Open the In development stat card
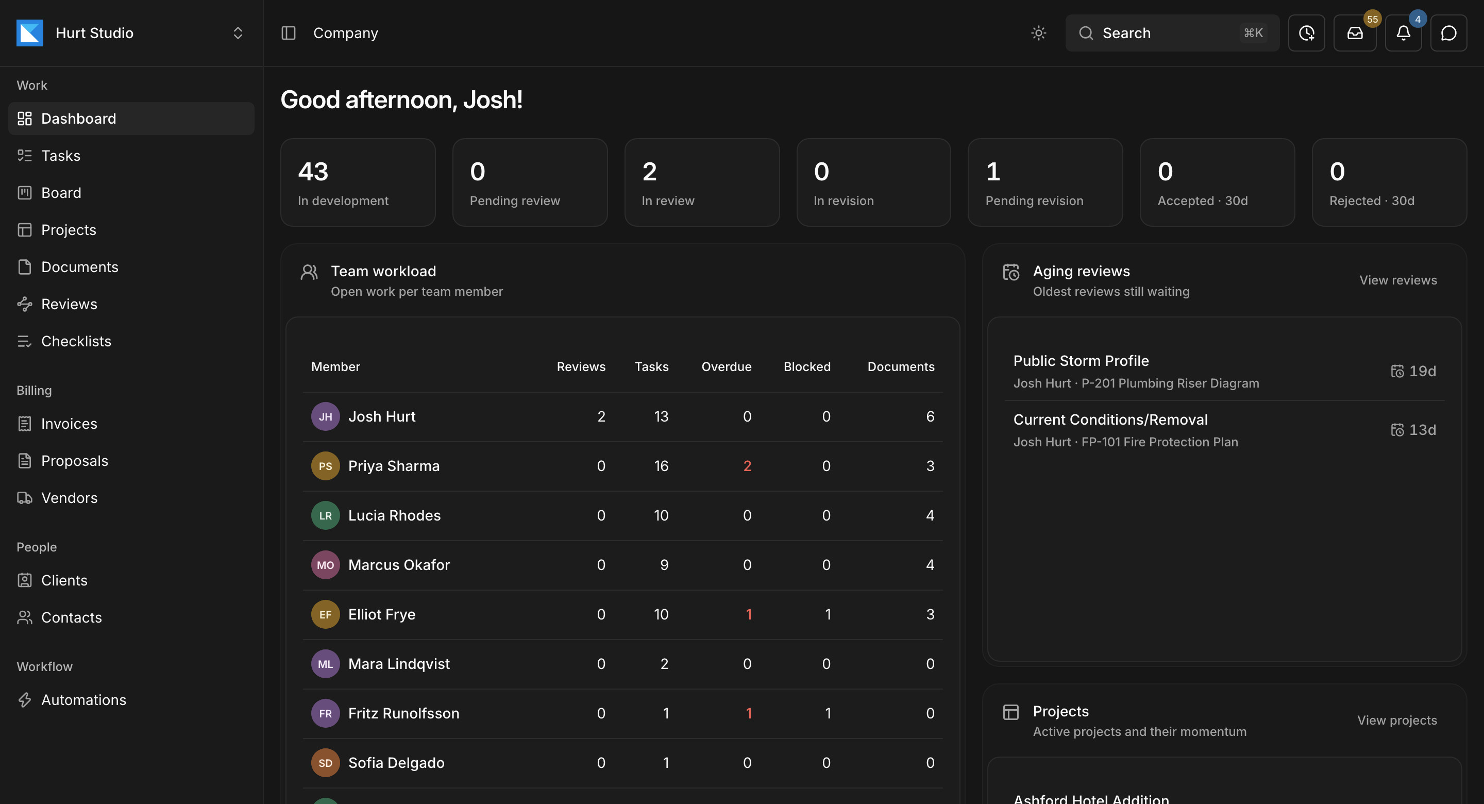 click(x=358, y=182)
